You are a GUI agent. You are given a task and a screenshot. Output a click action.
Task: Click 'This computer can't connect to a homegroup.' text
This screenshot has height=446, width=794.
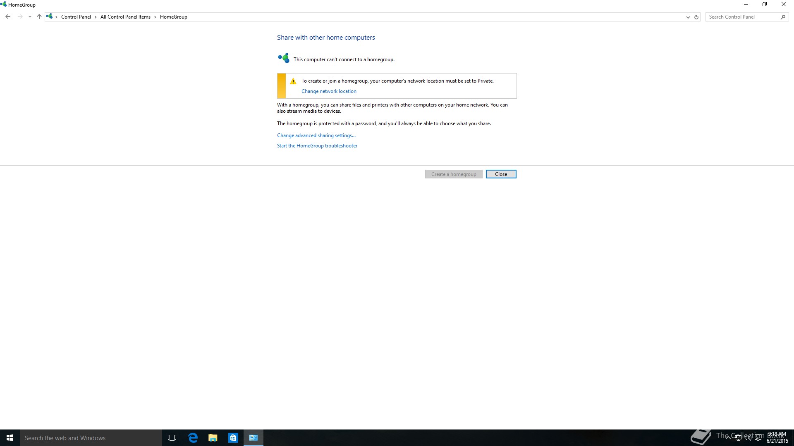pos(344,59)
